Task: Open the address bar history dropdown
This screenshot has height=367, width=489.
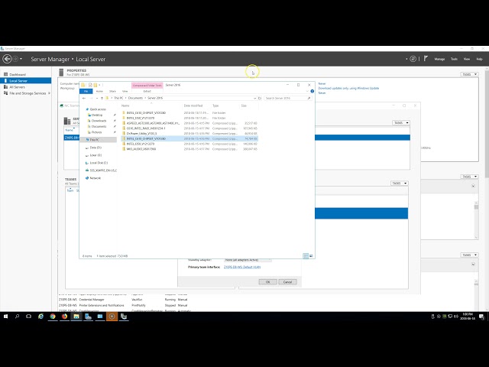Action: 254,98
